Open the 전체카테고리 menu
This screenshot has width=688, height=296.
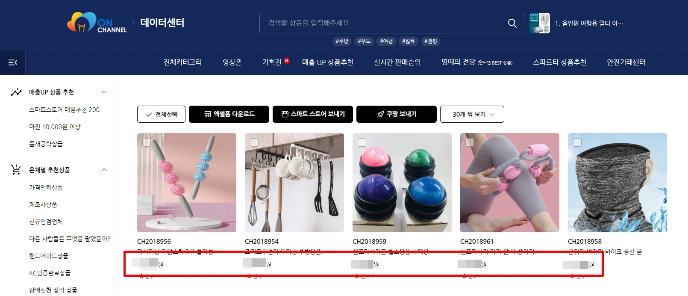click(x=183, y=62)
